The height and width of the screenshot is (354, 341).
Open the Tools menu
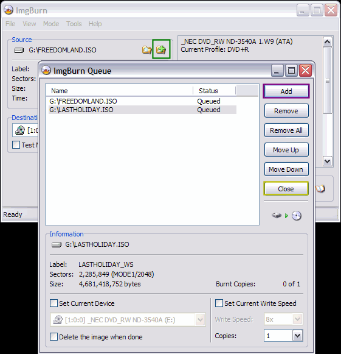tap(74, 24)
